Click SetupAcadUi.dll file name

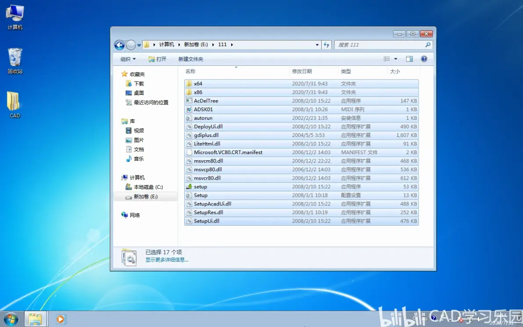(212, 204)
